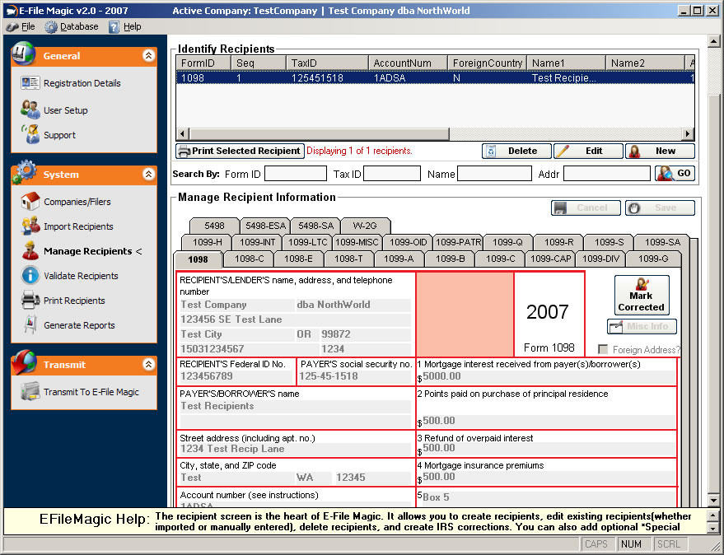
Task: Open Print Recipients printer icon
Action: click(x=30, y=301)
